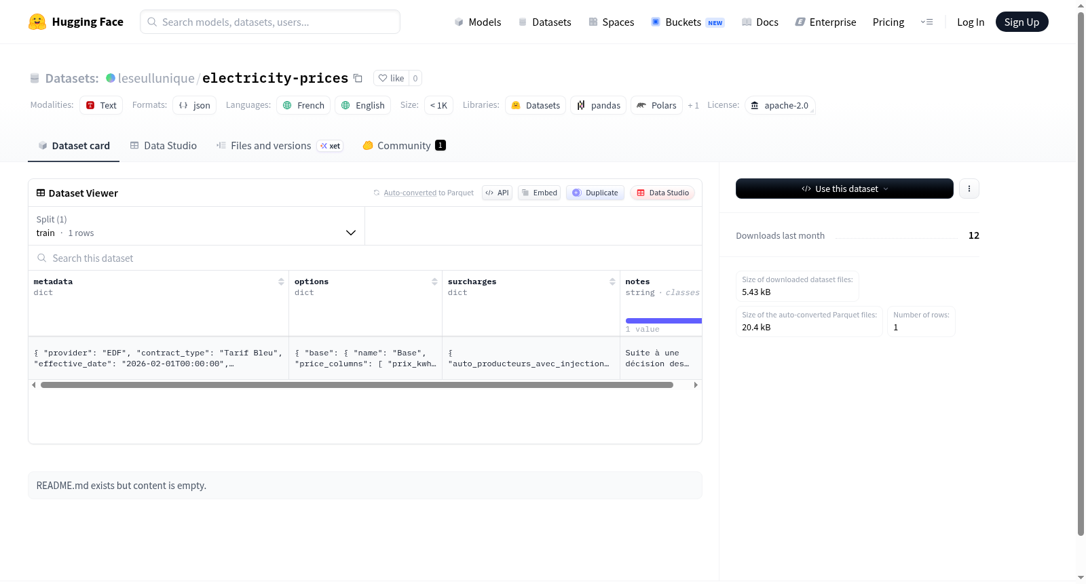Sort by the metadata column arrows
Viewport: 1086px width, 584px height.
point(281,281)
